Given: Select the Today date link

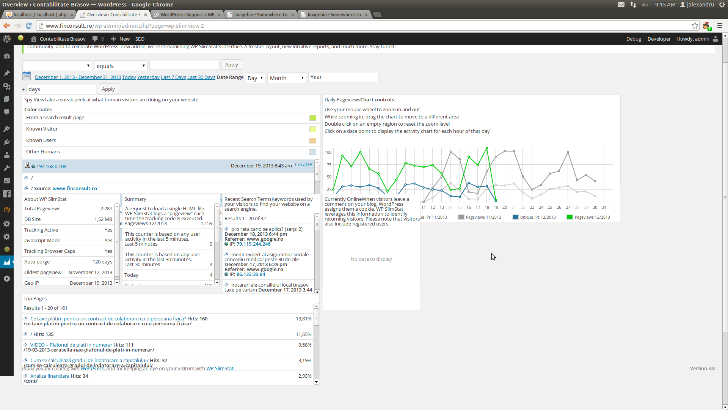Looking at the screenshot, I should (x=129, y=77).
